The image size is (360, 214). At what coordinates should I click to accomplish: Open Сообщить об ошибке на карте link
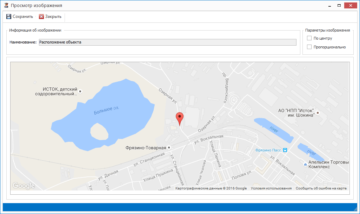point(321,188)
